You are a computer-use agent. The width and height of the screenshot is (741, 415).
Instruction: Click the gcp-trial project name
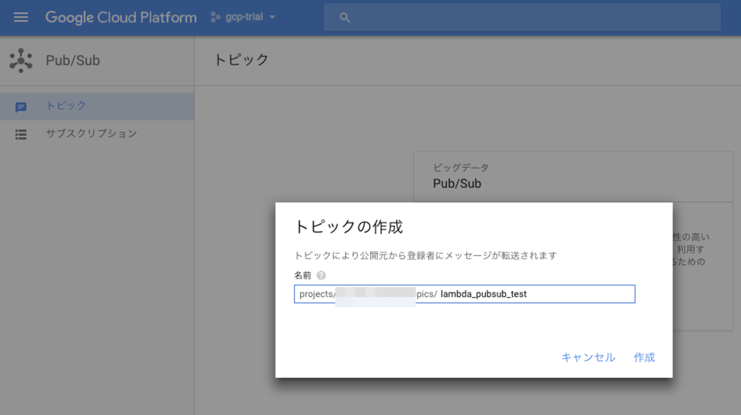[x=244, y=17]
